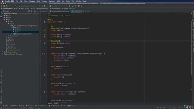Click the IntelliJ IDEA application menu
The height and width of the screenshot is (109, 194).
click(10, 1)
